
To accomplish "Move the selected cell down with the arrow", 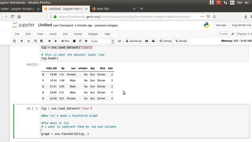I will pyautogui.click(x=56, y=41).
